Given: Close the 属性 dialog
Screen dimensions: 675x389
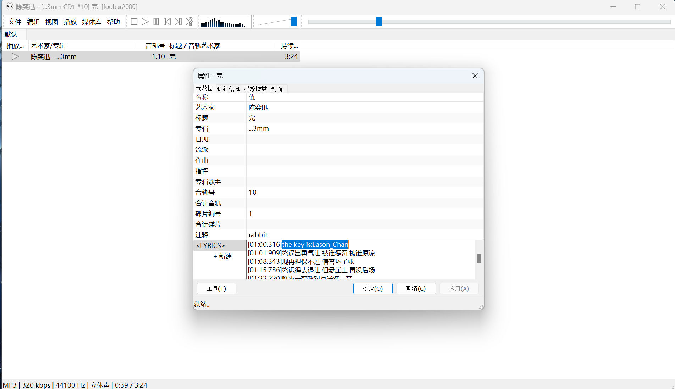Looking at the screenshot, I should point(475,76).
